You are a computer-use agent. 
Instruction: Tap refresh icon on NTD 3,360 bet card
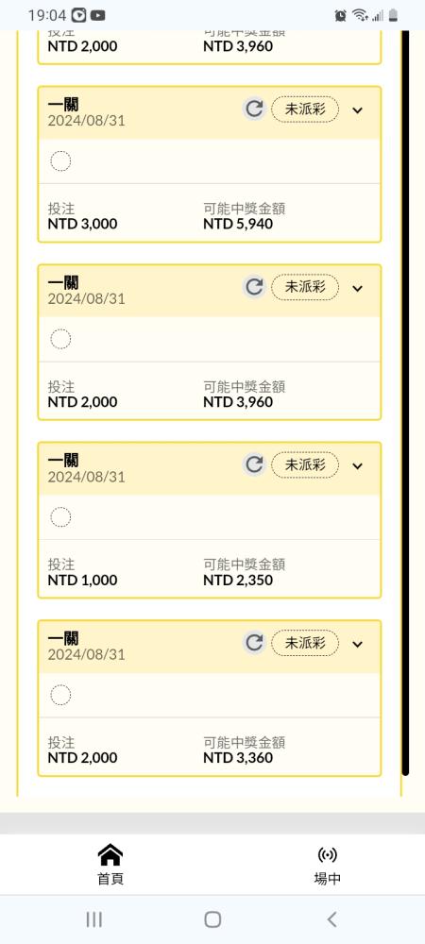pos(254,643)
